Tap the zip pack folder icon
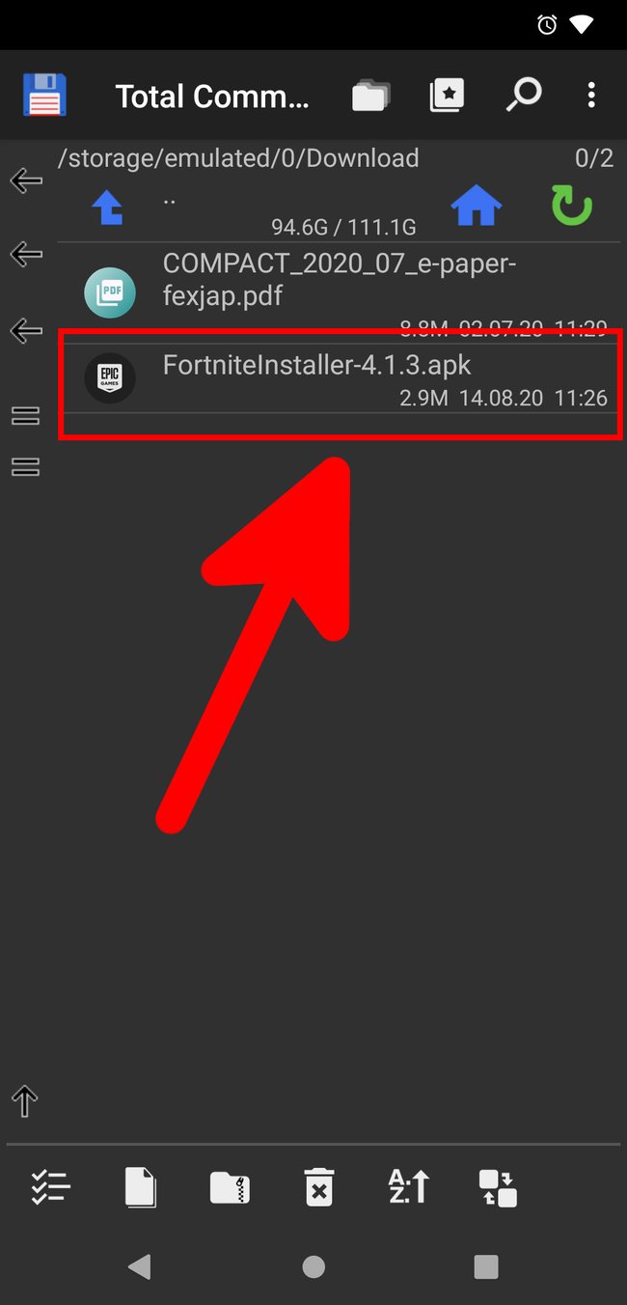This screenshot has width=627, height=1305. point(230,1187)
